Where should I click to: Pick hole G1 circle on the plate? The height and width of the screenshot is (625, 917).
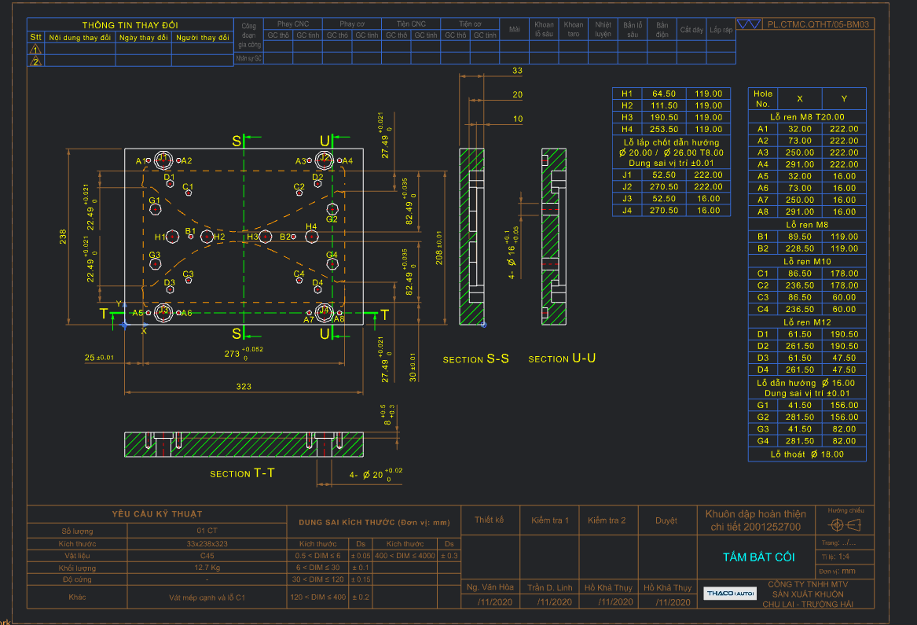(x=156, y=209)
